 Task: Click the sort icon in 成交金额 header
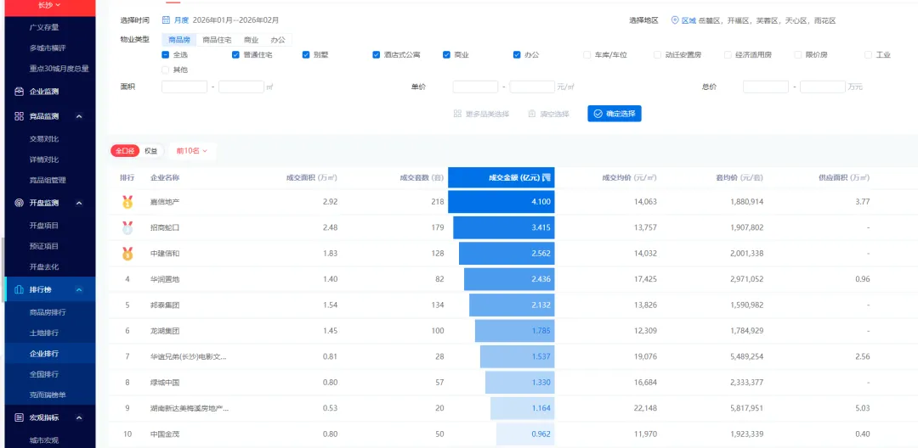pos(547,177)
